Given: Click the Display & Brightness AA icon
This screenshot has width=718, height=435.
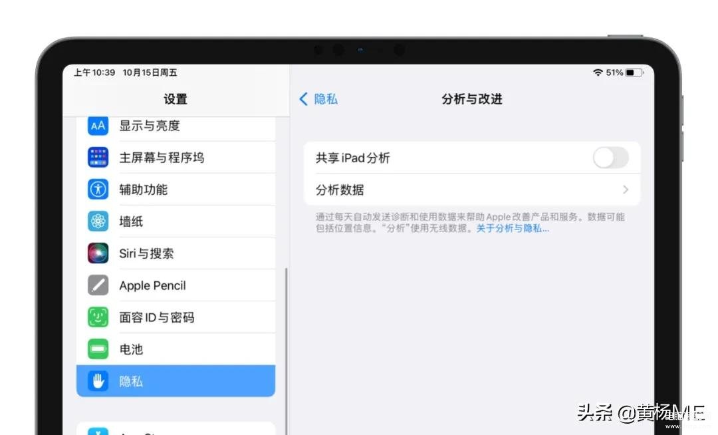Looking at the screenshot, I should coord(98,126).
